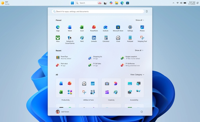Open the Accessibility category folder

point(134,88)
